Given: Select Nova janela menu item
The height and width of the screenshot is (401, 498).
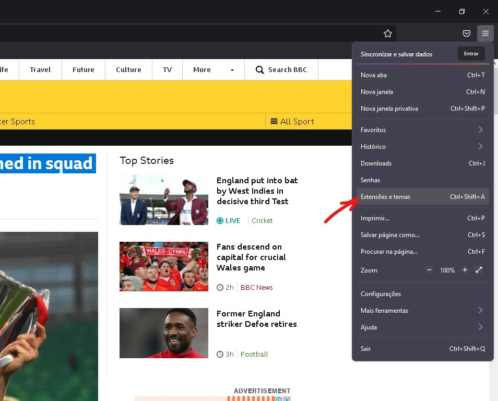Looking at the screenshot, I should 422,92.
